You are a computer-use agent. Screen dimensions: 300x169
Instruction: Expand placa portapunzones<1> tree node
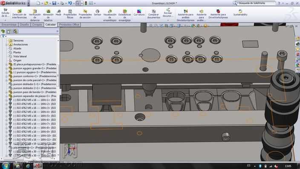coord(7,64)
